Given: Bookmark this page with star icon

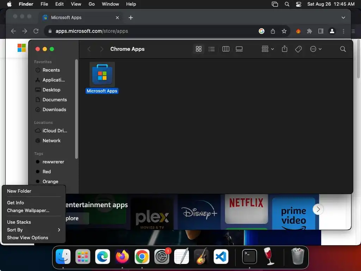Looking at the screenshot, I should [x=284, y=31].
